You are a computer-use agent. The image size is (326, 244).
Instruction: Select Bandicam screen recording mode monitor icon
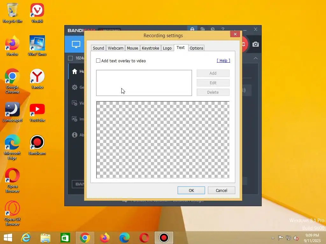76,44
